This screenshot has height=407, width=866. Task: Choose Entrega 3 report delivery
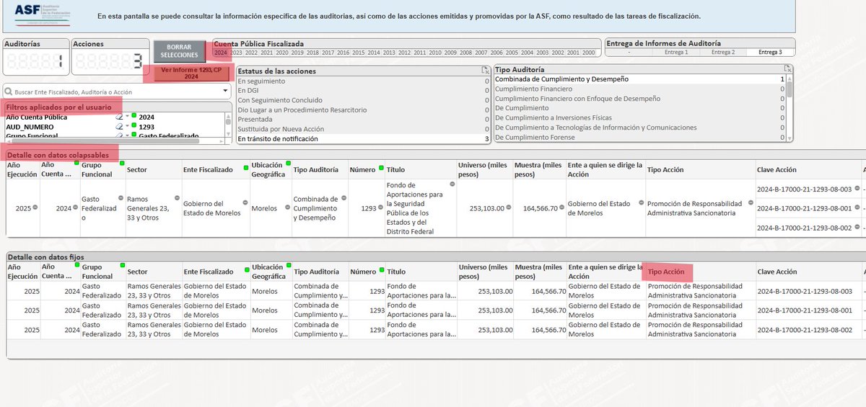770,52
